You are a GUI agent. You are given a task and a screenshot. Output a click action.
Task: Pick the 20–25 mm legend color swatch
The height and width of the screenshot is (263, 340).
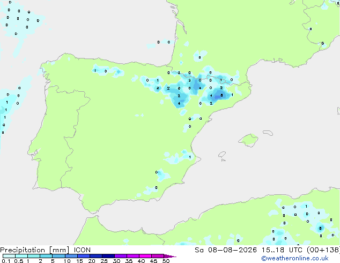tap(95, 256)
